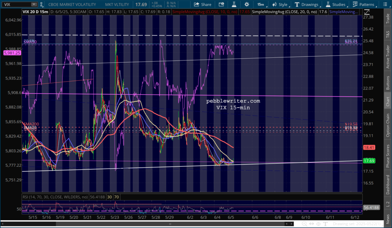The width and height of the screenshot is (392, 228).
Task: Switch to the Option Chain side tab
Action: 387,125
